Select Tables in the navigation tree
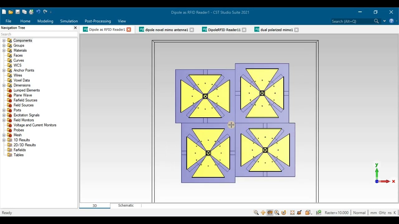Screen dimensions: 399x224 [x=18, y=155]
